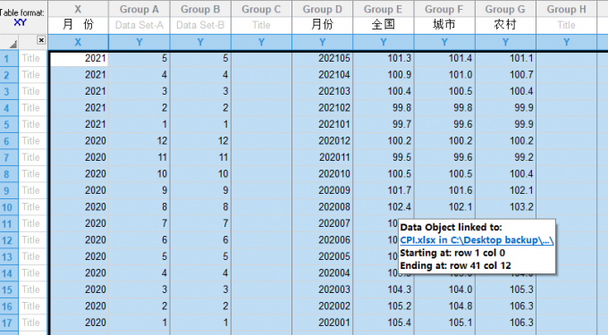Edit the 月 份 X column title

point(78,25)
